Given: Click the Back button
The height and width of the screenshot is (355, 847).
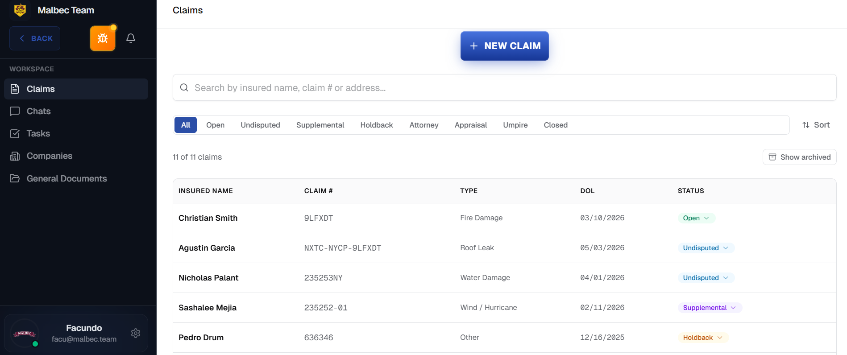Looking at the screenshot, I should (x=35, y=38).
